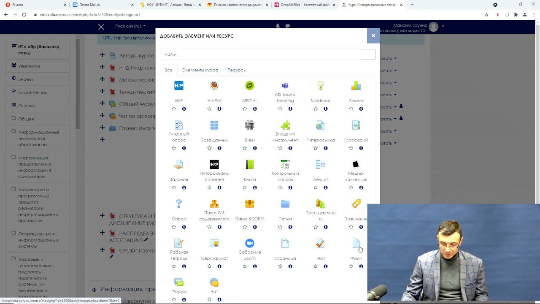This screenshot has width=540, height=304.
Task: Show info for Анкета activity
Action: [x=361, y=109]
